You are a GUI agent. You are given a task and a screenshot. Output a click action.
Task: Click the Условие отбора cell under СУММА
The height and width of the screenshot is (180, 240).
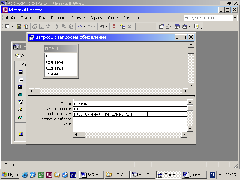[x=109, y=119]
